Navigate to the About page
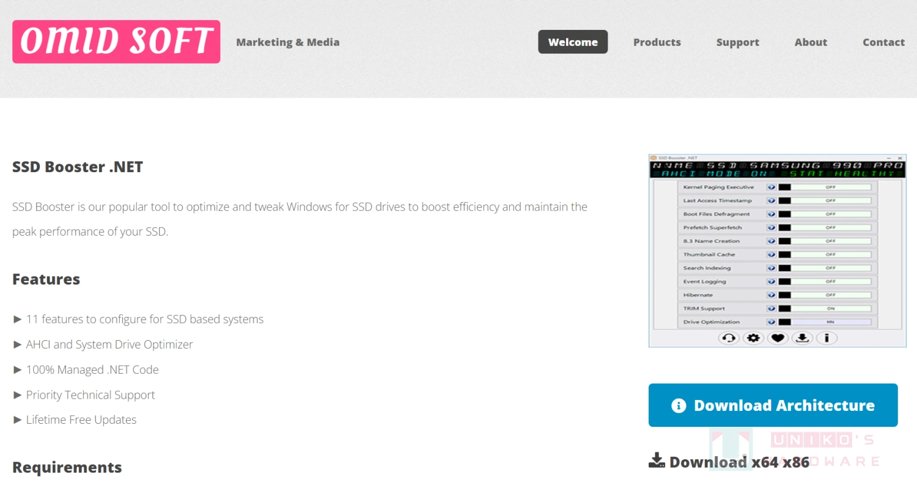 pyautogui.click(x=811, y=42)
